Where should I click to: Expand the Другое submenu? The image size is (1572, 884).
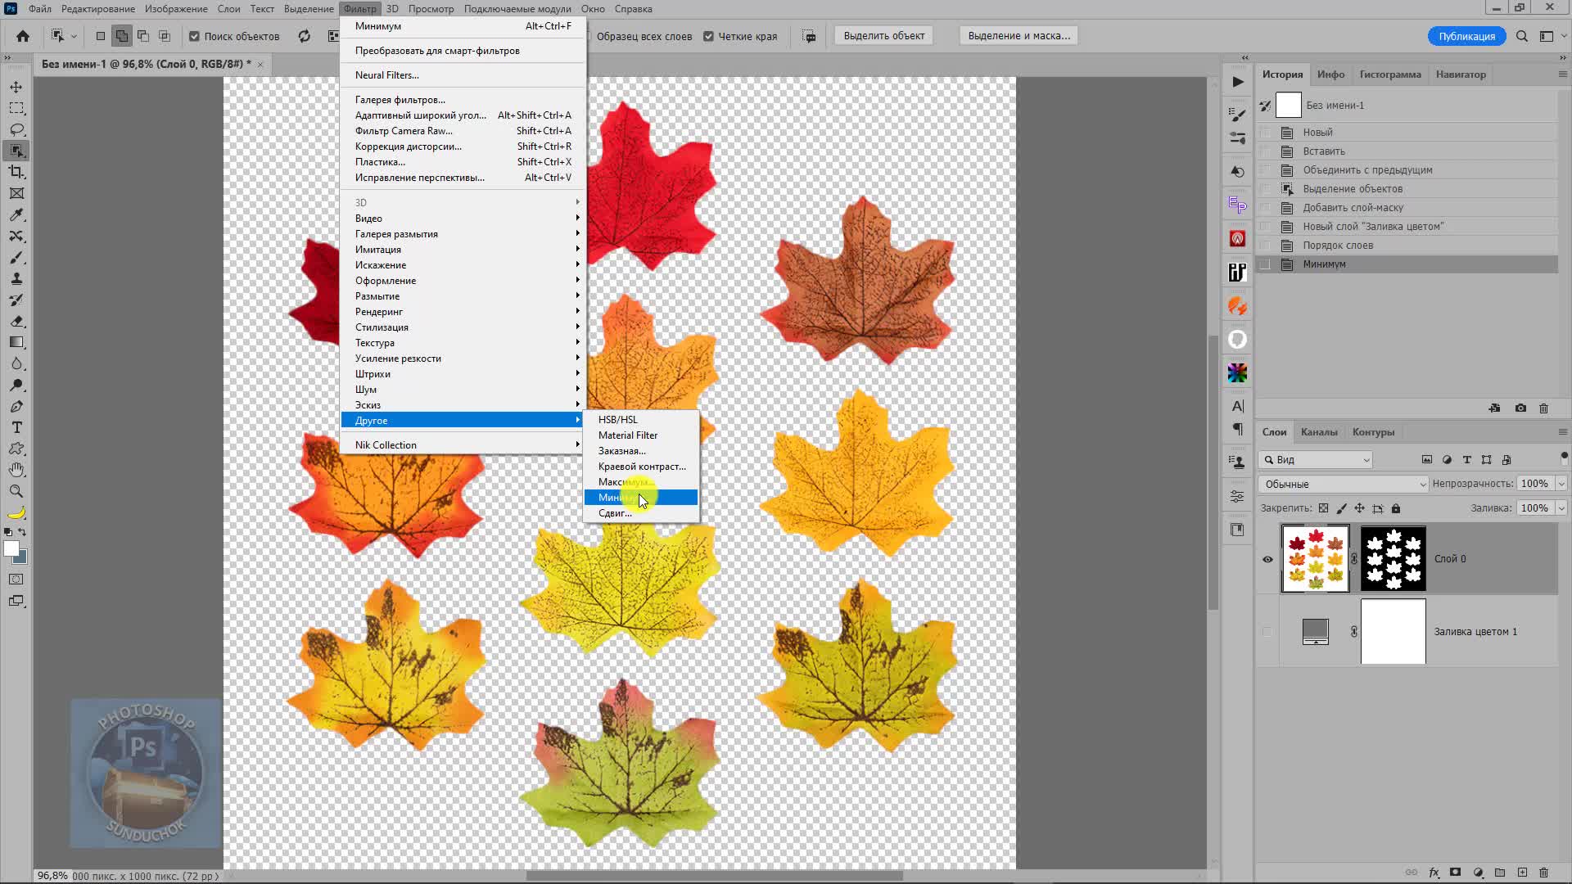click(464, 420)
